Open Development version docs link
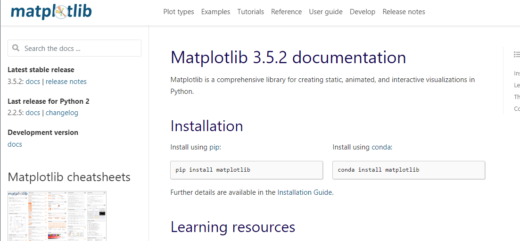Screen dimensions: 520x241 pyautogui.click(x=15, y=144)
